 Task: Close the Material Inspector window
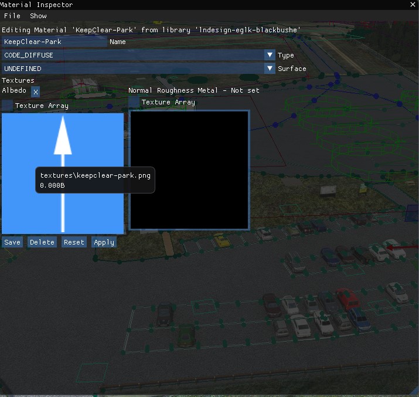pos(412,5)
